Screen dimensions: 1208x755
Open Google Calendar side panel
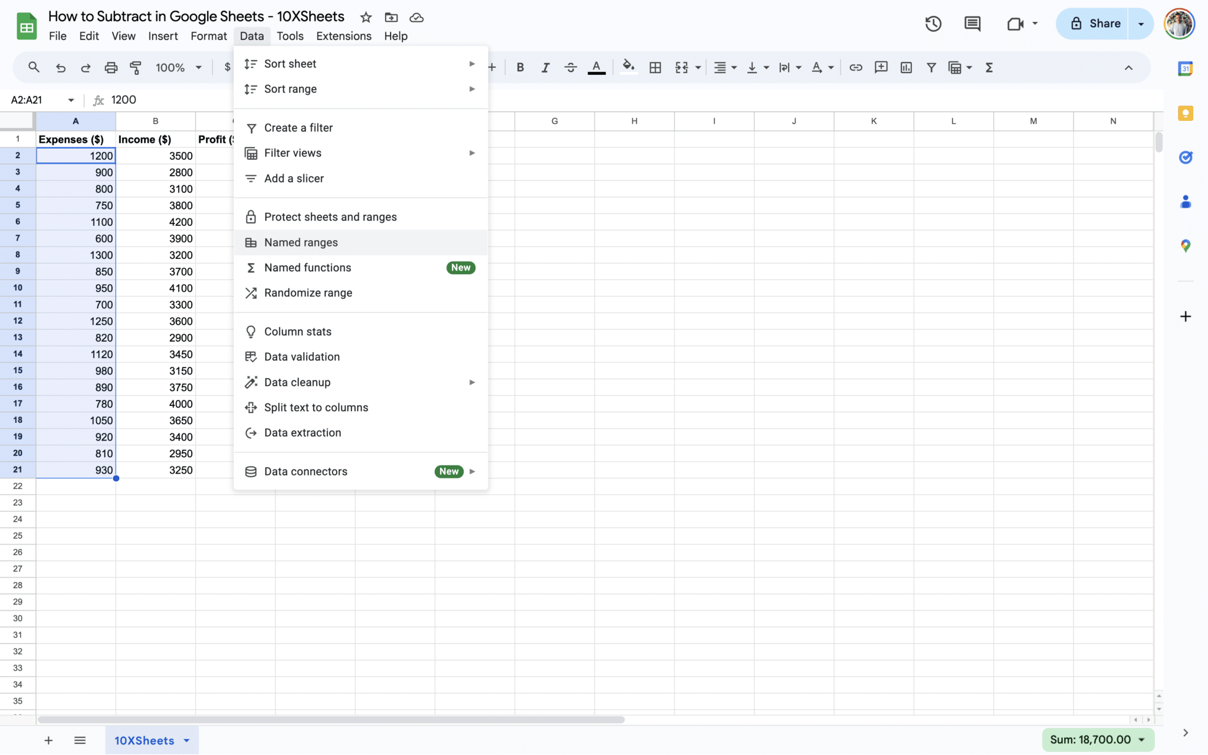pos(1185,68)
